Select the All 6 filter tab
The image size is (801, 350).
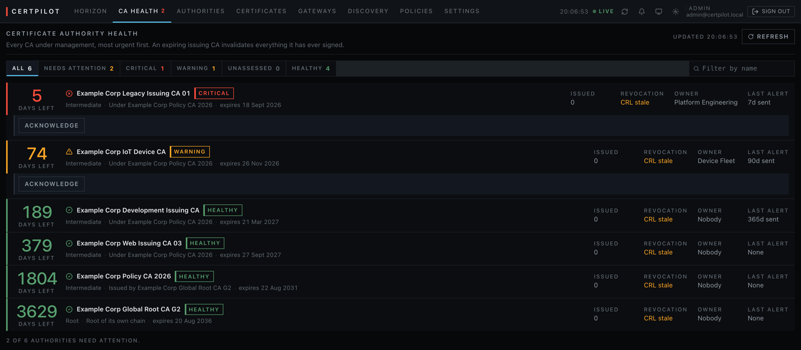pyautogui.click(x=22, y=68)
